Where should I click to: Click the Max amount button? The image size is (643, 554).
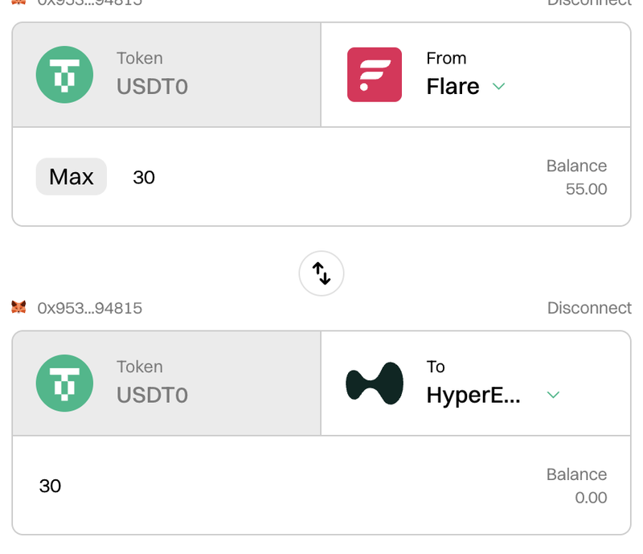(72, 176)
